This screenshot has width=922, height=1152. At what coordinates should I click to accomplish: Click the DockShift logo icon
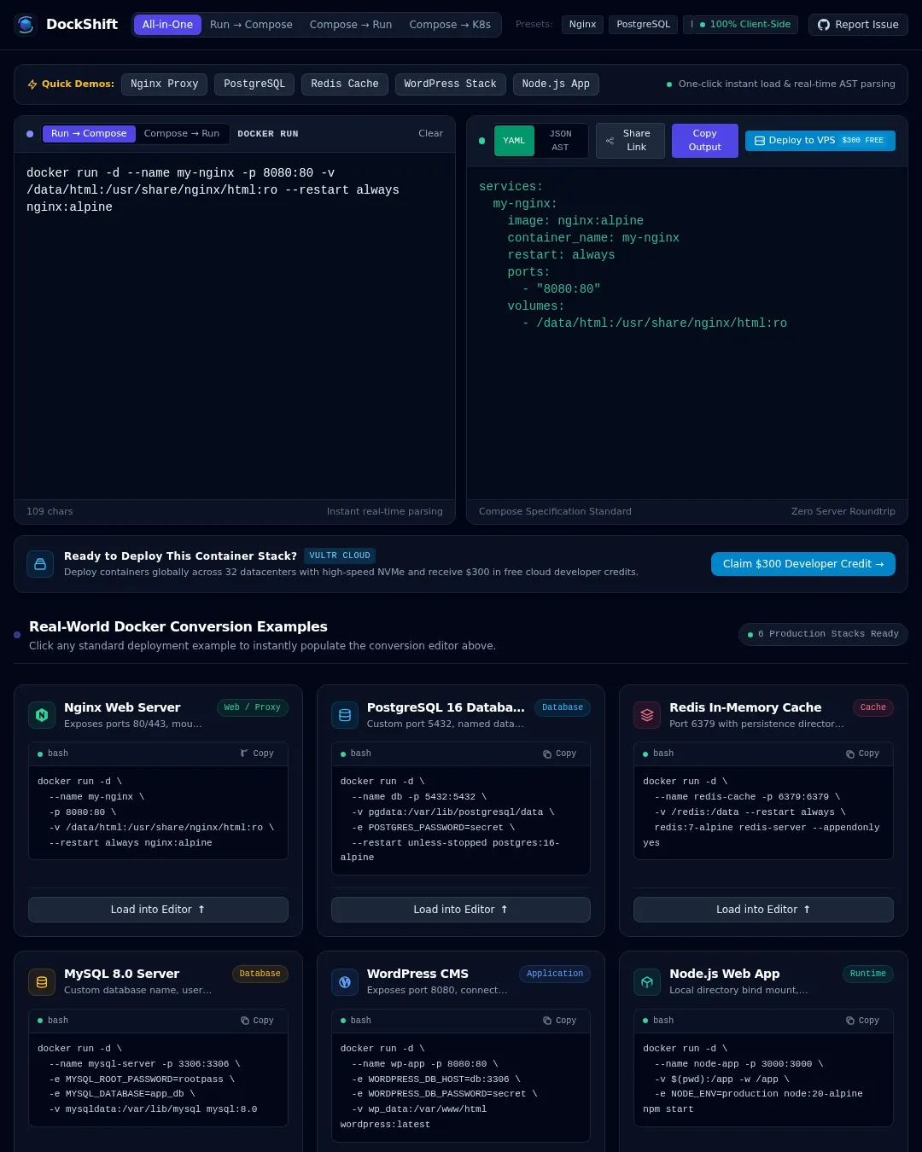pyautogui.click(x=26, y=25)
